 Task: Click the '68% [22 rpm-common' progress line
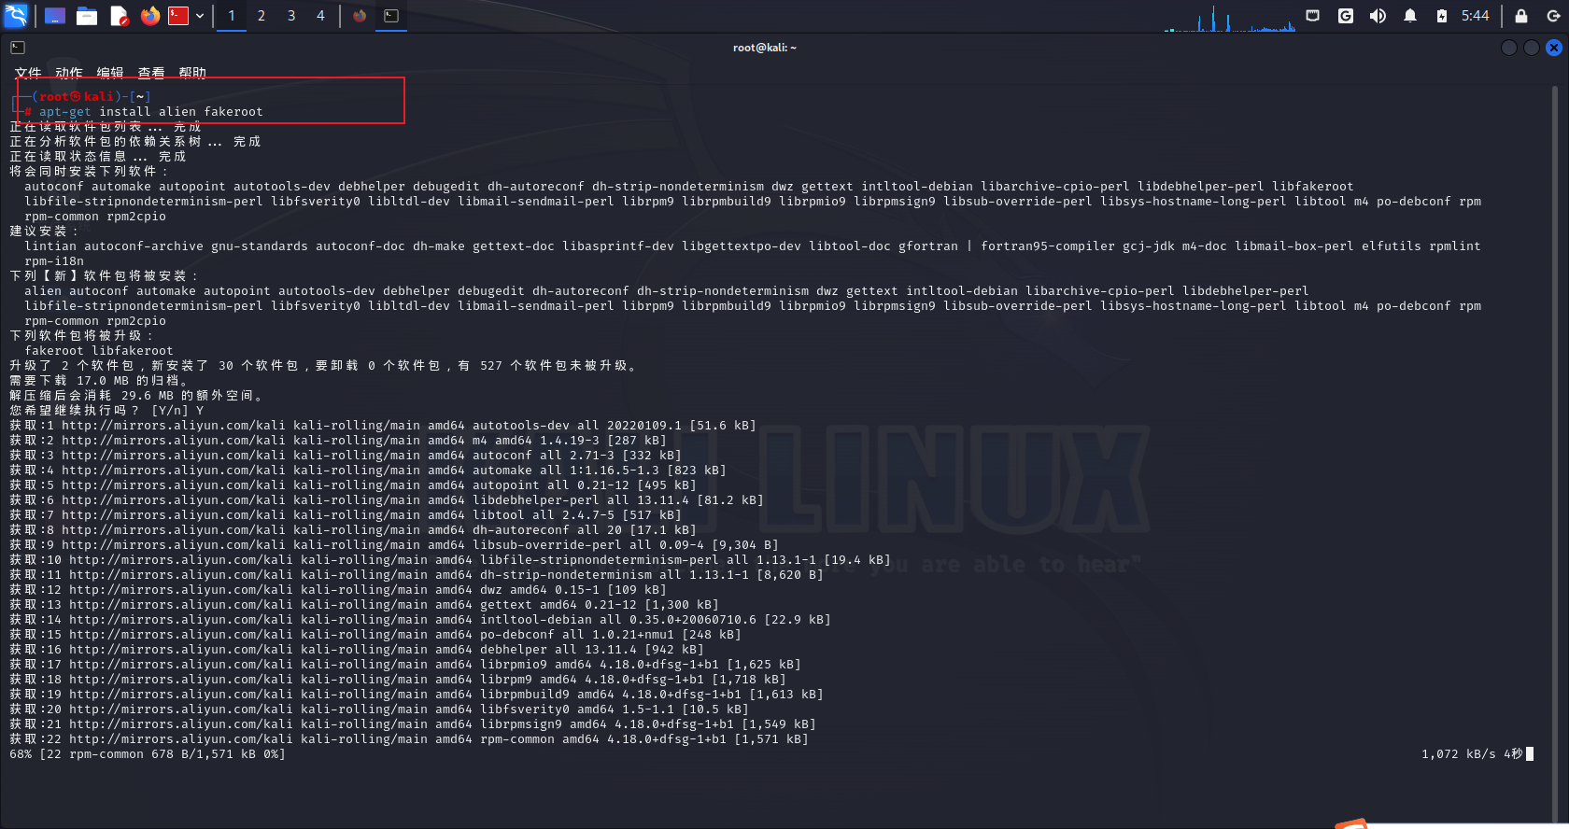pos(148,754)
